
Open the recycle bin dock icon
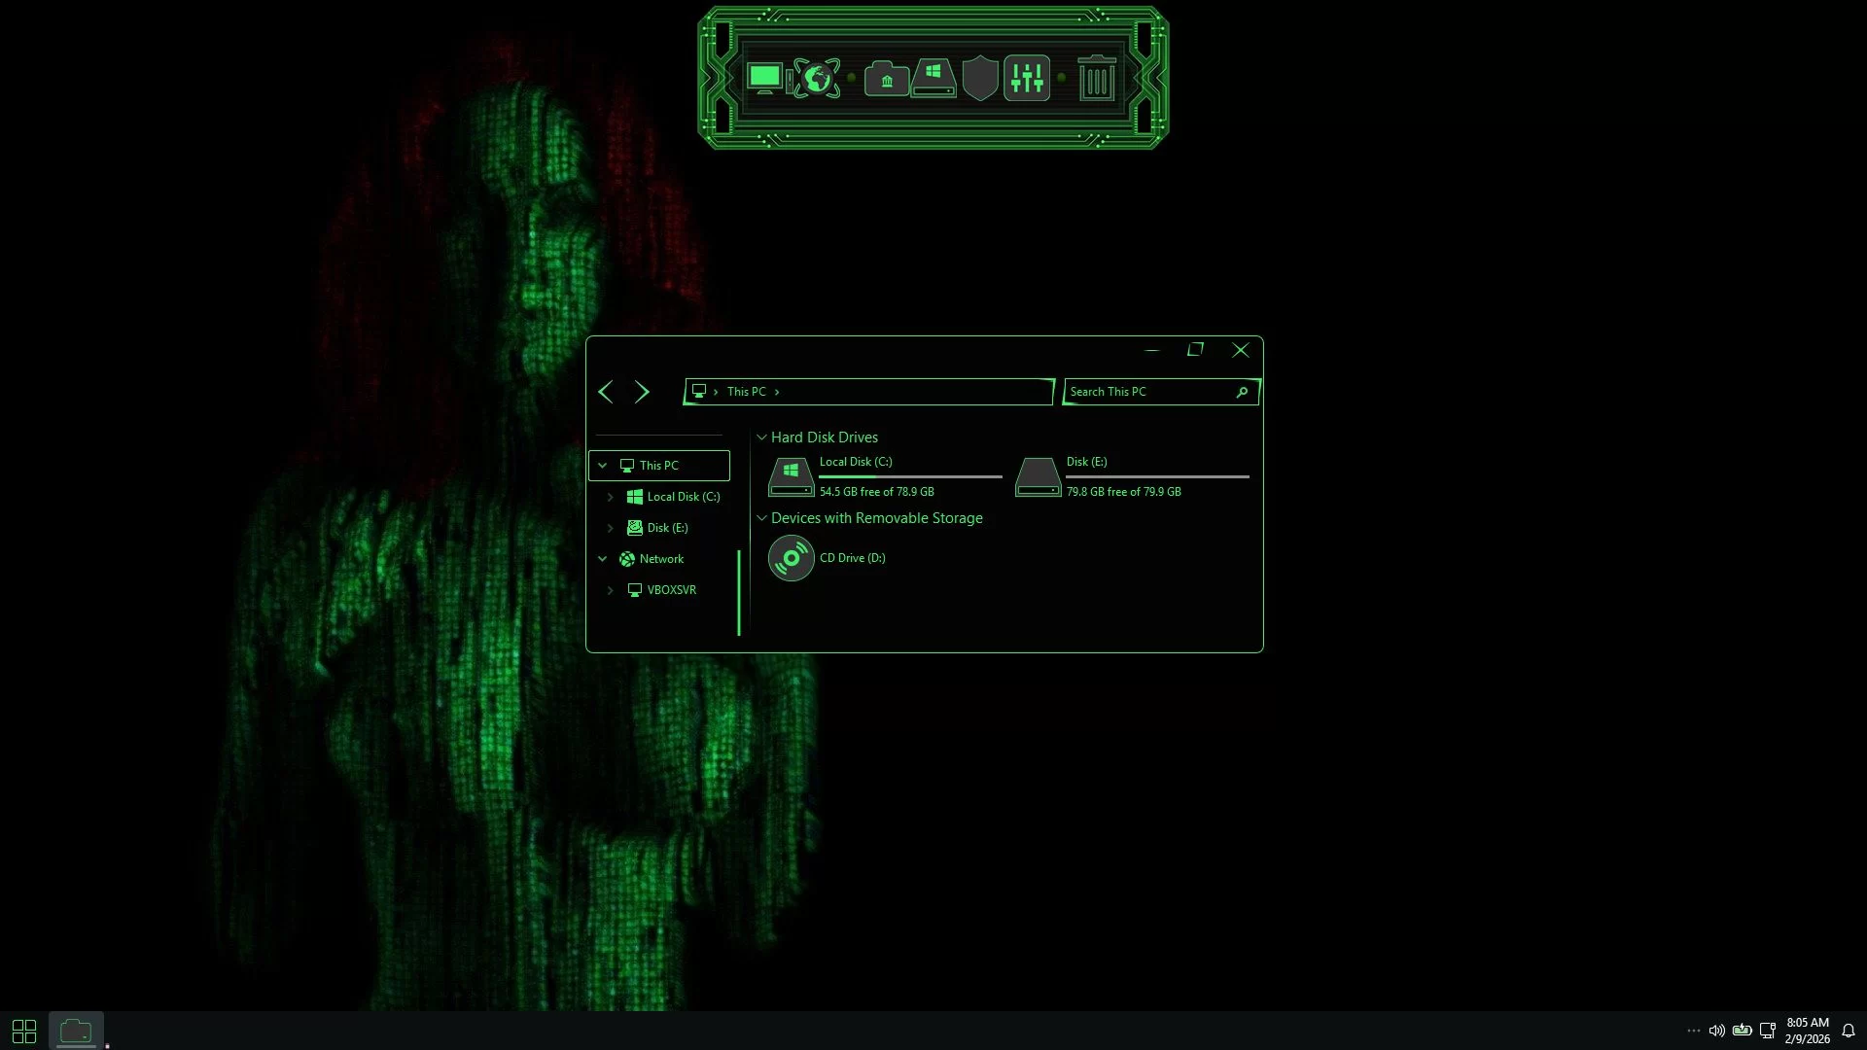(x=1097, y=78)
